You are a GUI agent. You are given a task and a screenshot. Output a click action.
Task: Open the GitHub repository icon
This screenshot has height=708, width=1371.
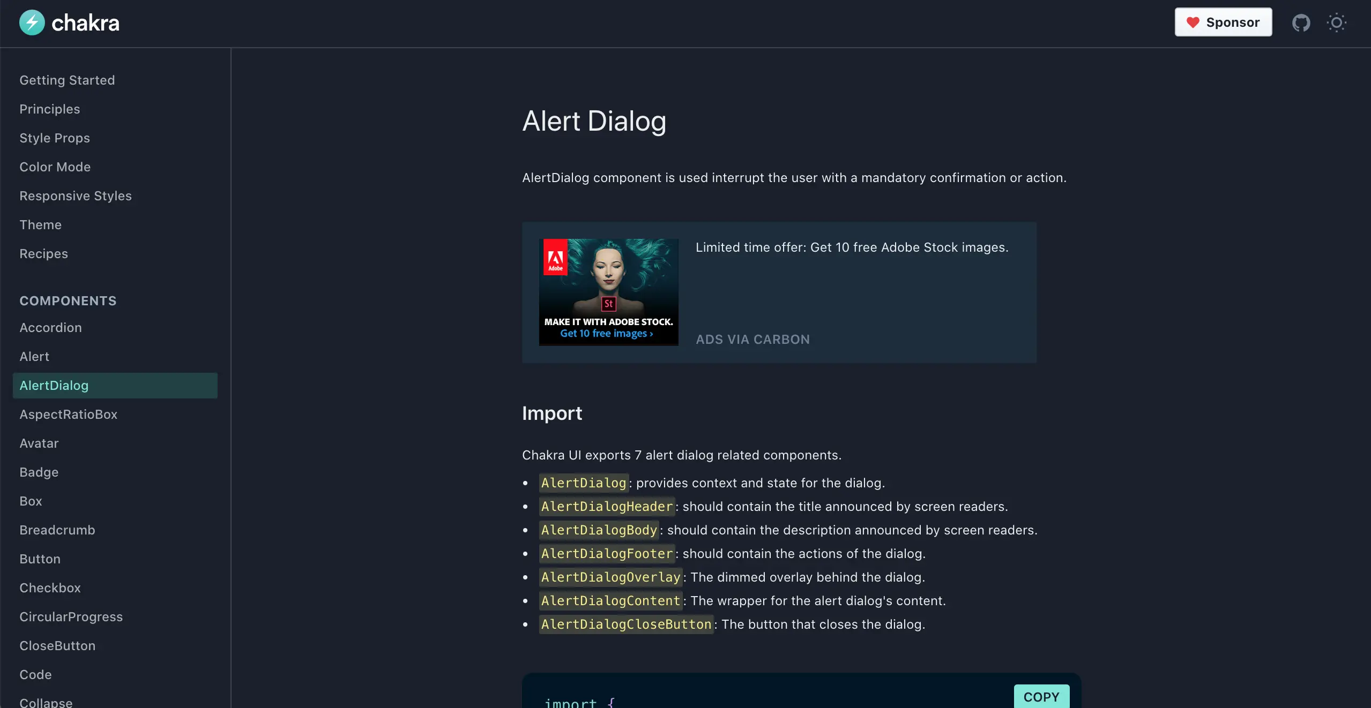point(1301,22)
